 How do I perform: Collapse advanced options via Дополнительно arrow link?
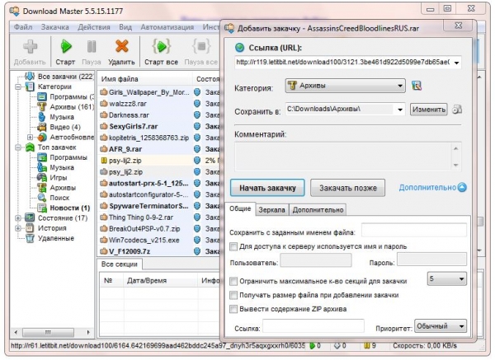click(433, 188)
